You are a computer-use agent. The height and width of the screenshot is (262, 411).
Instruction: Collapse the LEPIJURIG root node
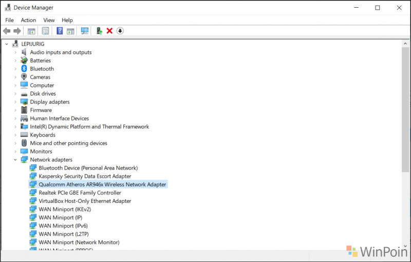tap(7, 44)
